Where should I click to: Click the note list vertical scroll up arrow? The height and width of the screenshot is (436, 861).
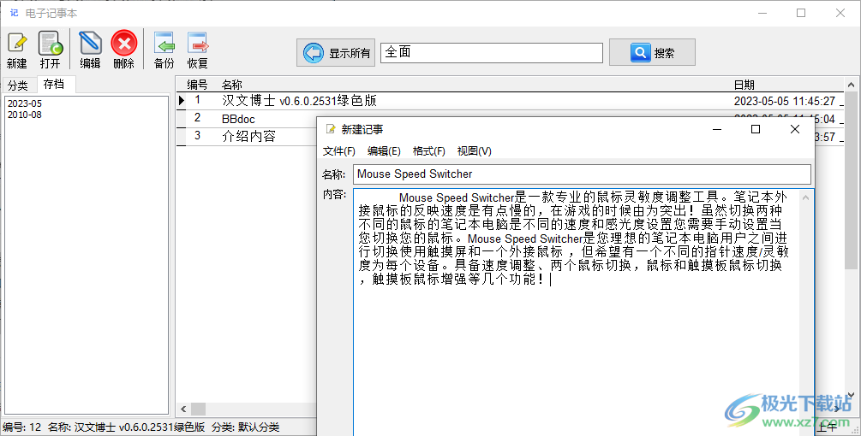coord(851,85)
